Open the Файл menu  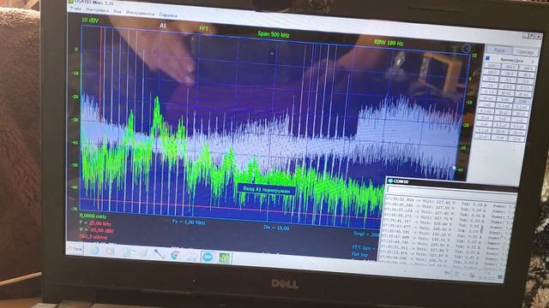[x=75, y=9]
